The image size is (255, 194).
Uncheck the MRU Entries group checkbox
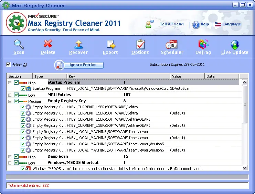[16, 95]
